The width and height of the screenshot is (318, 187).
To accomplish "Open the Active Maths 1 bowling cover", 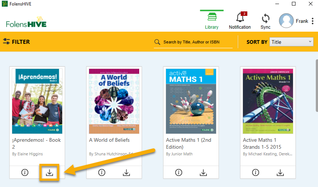I will click(191, 101).
